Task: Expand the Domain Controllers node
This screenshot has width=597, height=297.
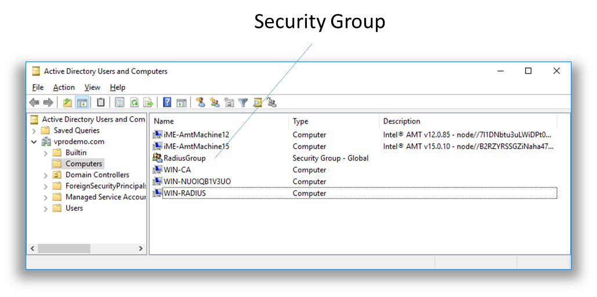Action: (x=46, y=175)
